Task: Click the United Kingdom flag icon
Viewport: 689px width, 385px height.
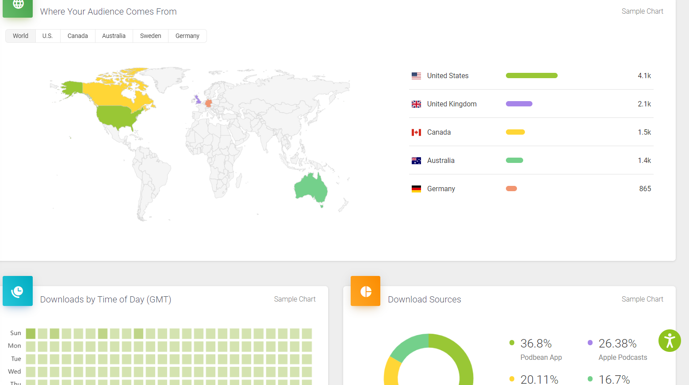Action: tap(416, 104)
